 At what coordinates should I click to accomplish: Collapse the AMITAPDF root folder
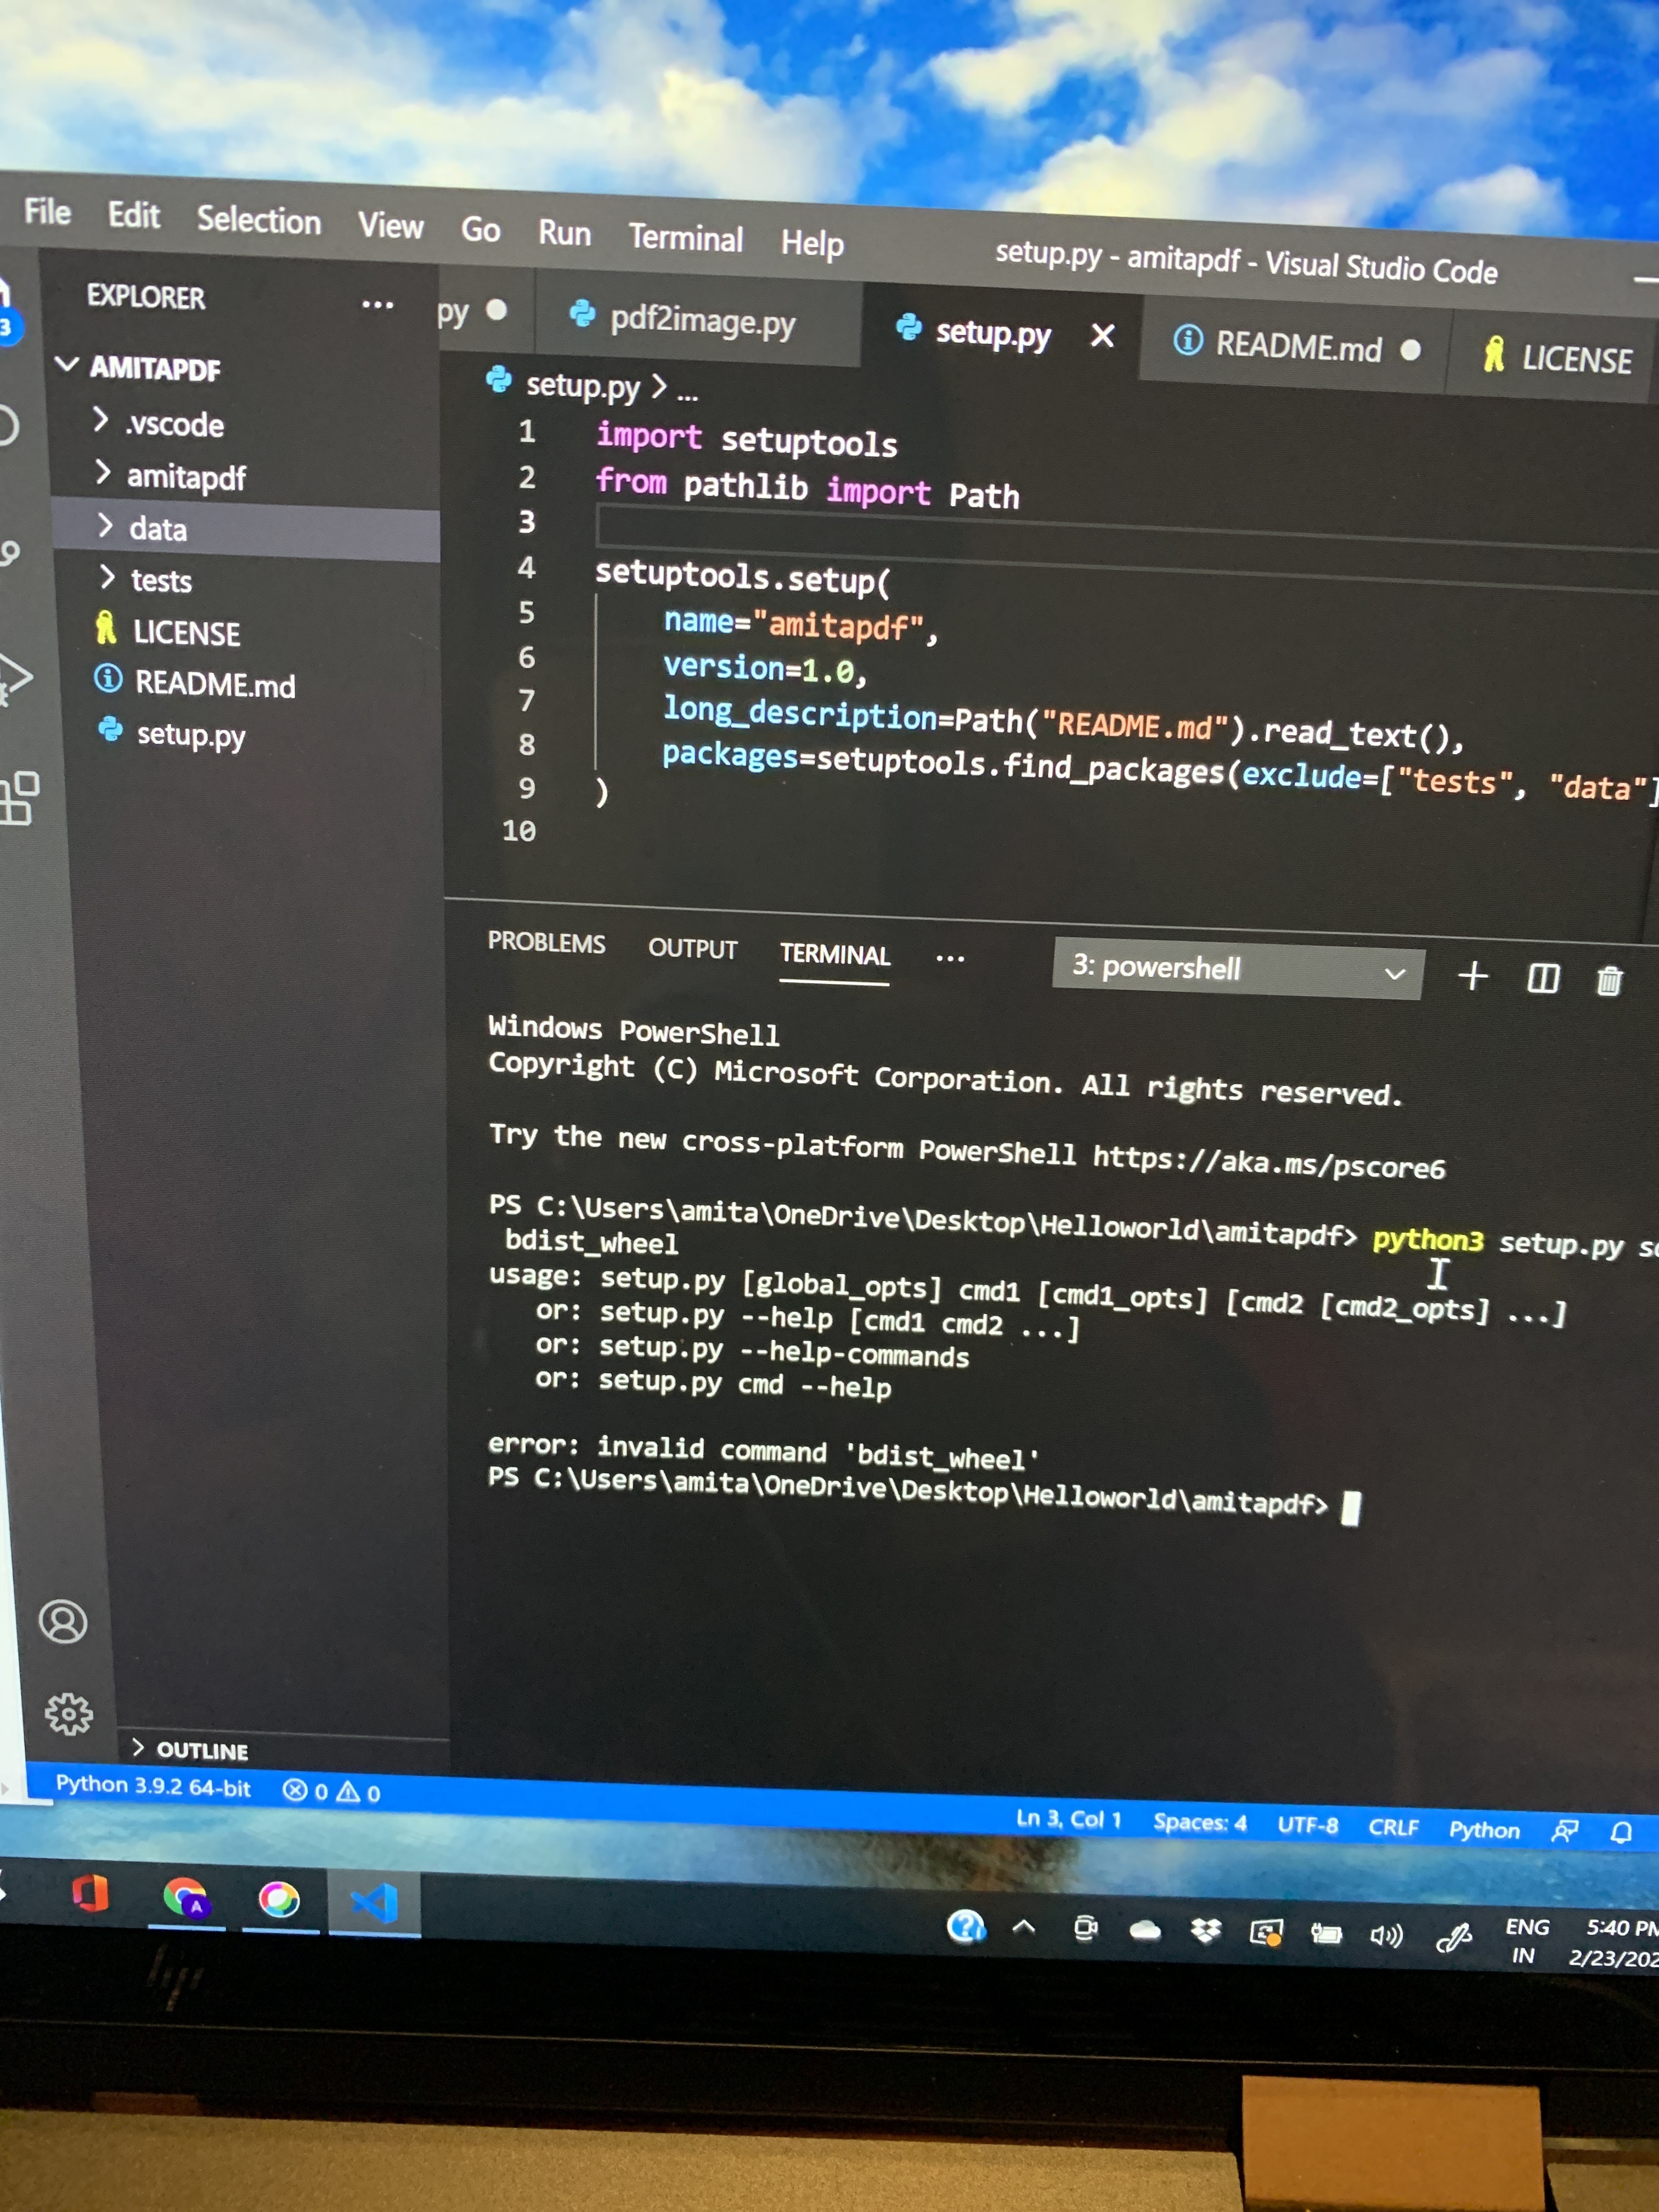(154, 368)
